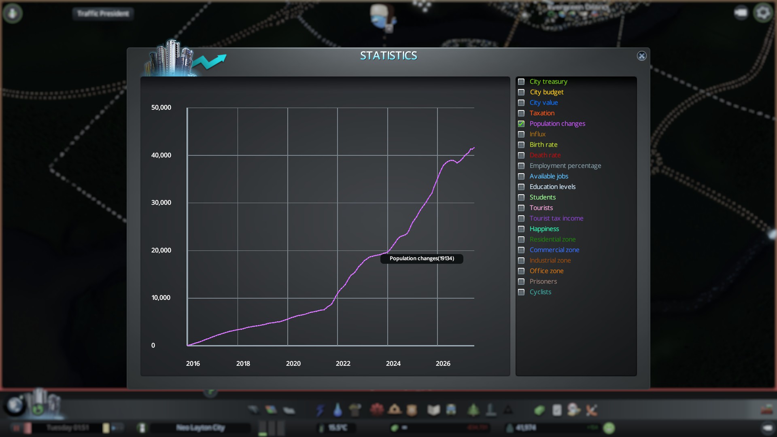Open the Education book icon
Image resolution: width=777 pixels, height=437 pixels.
(433, 410)
